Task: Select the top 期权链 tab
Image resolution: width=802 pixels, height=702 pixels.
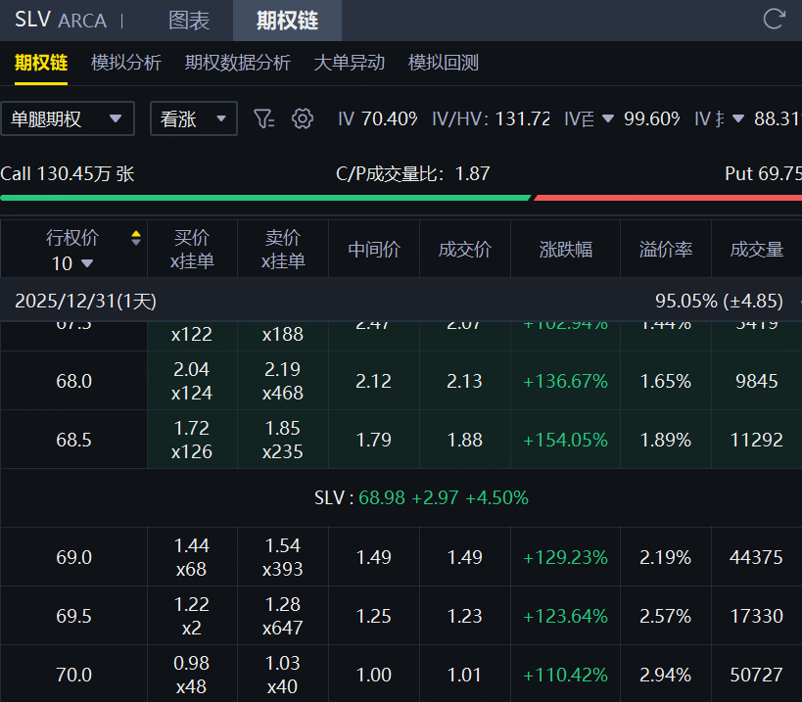Action: point(287,21)
